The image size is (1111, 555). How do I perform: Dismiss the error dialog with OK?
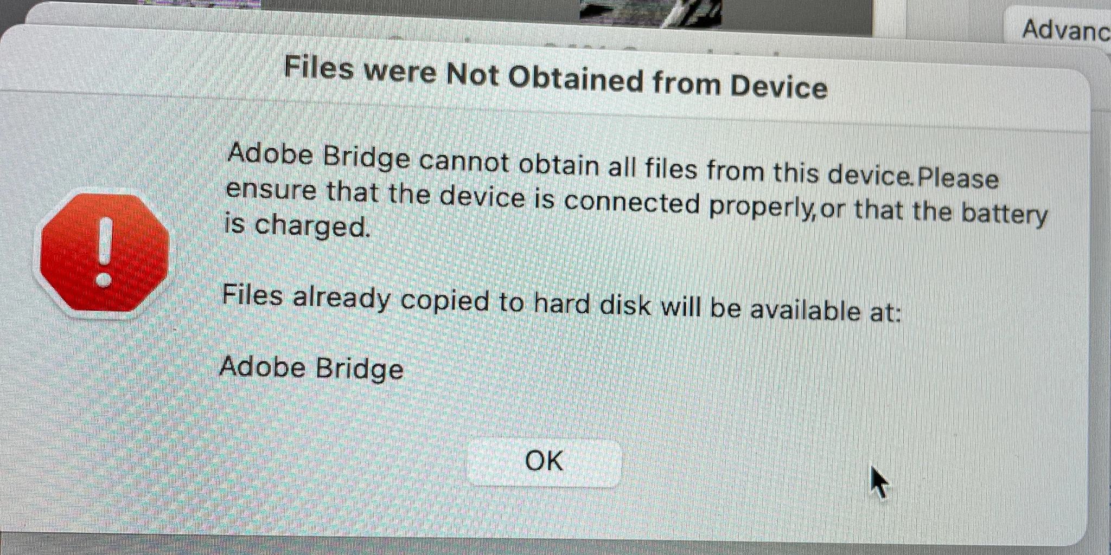click(x=544, y=462)
